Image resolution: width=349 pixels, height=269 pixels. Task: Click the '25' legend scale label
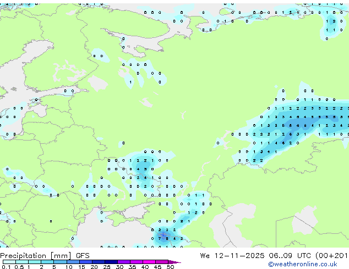click(x=107, y=267)
